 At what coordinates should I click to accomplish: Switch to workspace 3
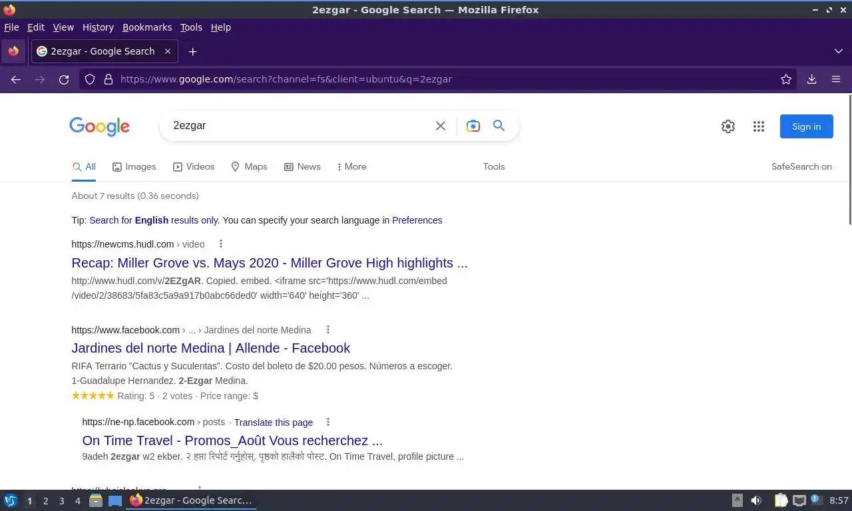point(61,501)
